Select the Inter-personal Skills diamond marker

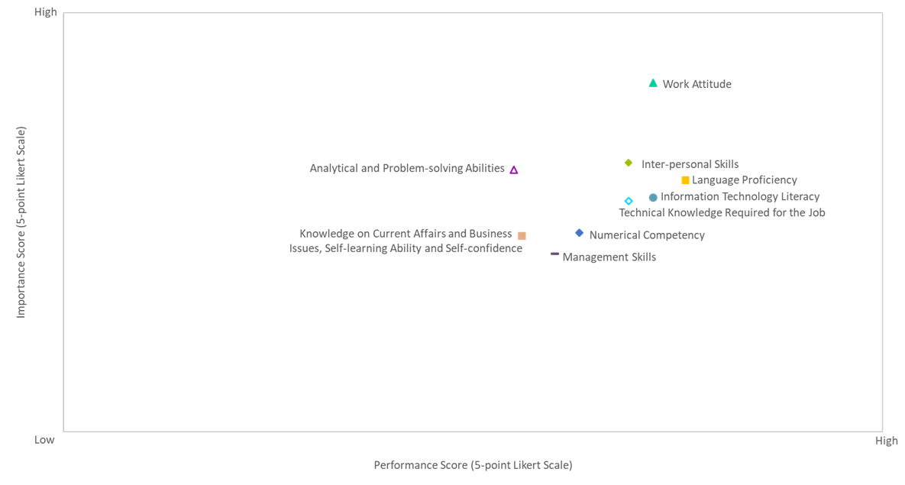pyautogui.click(x=629, y=163)
